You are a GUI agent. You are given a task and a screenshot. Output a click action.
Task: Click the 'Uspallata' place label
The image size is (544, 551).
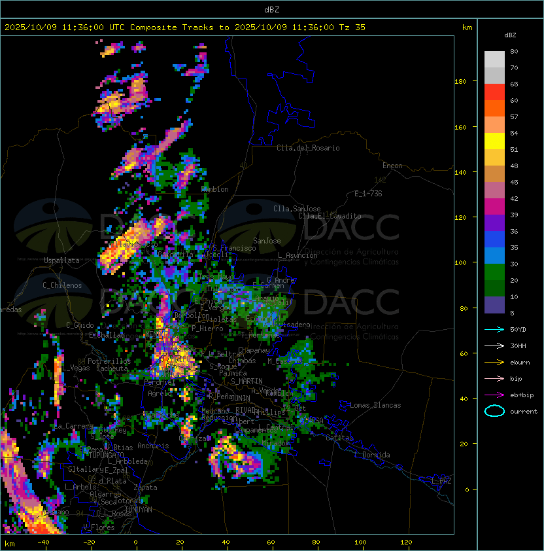pos(61,260)
